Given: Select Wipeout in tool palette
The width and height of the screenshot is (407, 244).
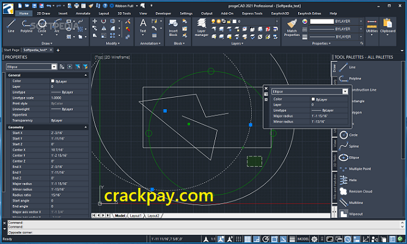Looking at the screenshot, I should [351, 214].
